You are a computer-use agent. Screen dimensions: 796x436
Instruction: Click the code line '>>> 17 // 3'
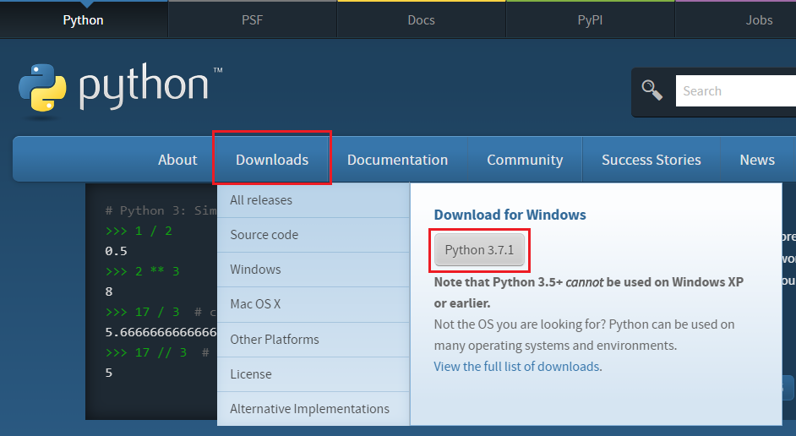145,352
